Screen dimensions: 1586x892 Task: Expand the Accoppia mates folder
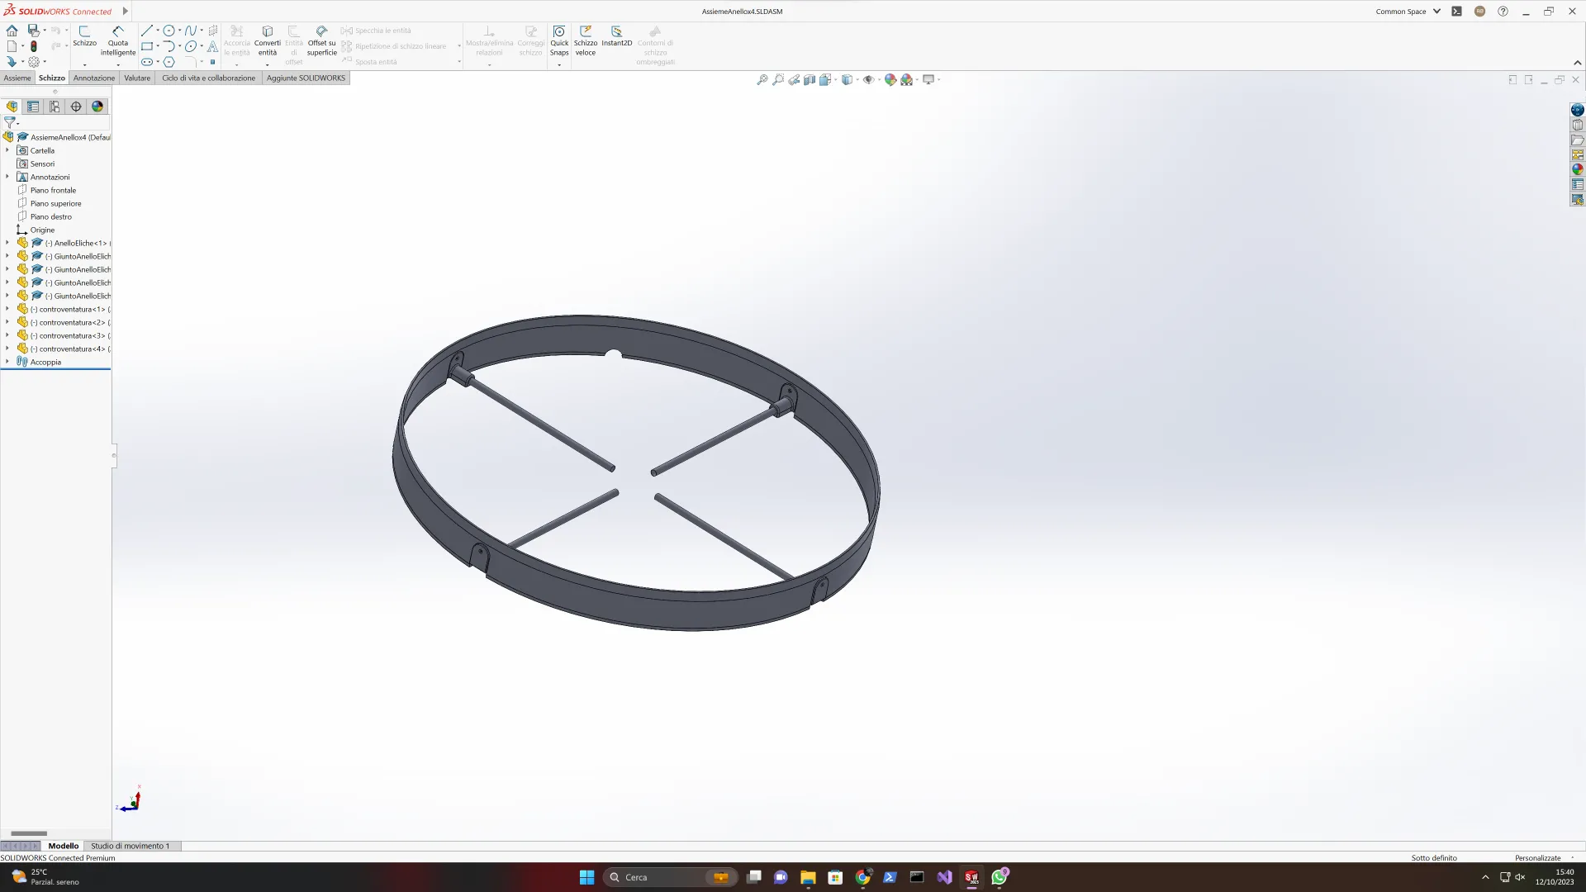click(x=7, y=362)
